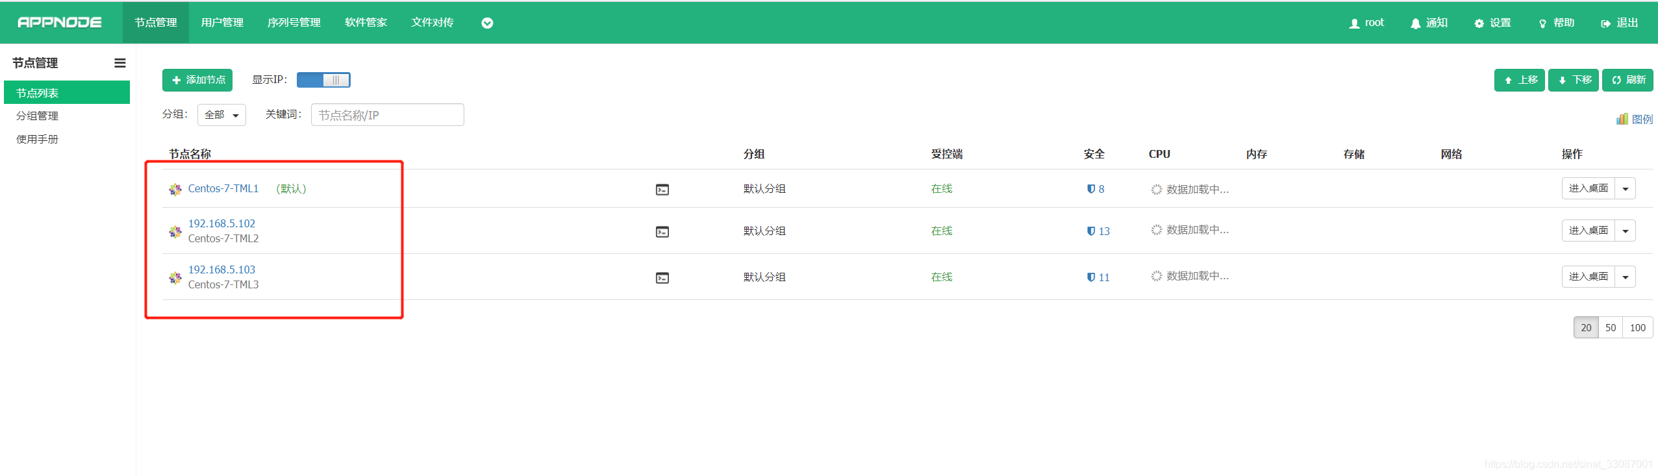Screen dimensions: 1658x476
Task: Open the 图例 legend chart icon
Action: tap(1635, 119)
